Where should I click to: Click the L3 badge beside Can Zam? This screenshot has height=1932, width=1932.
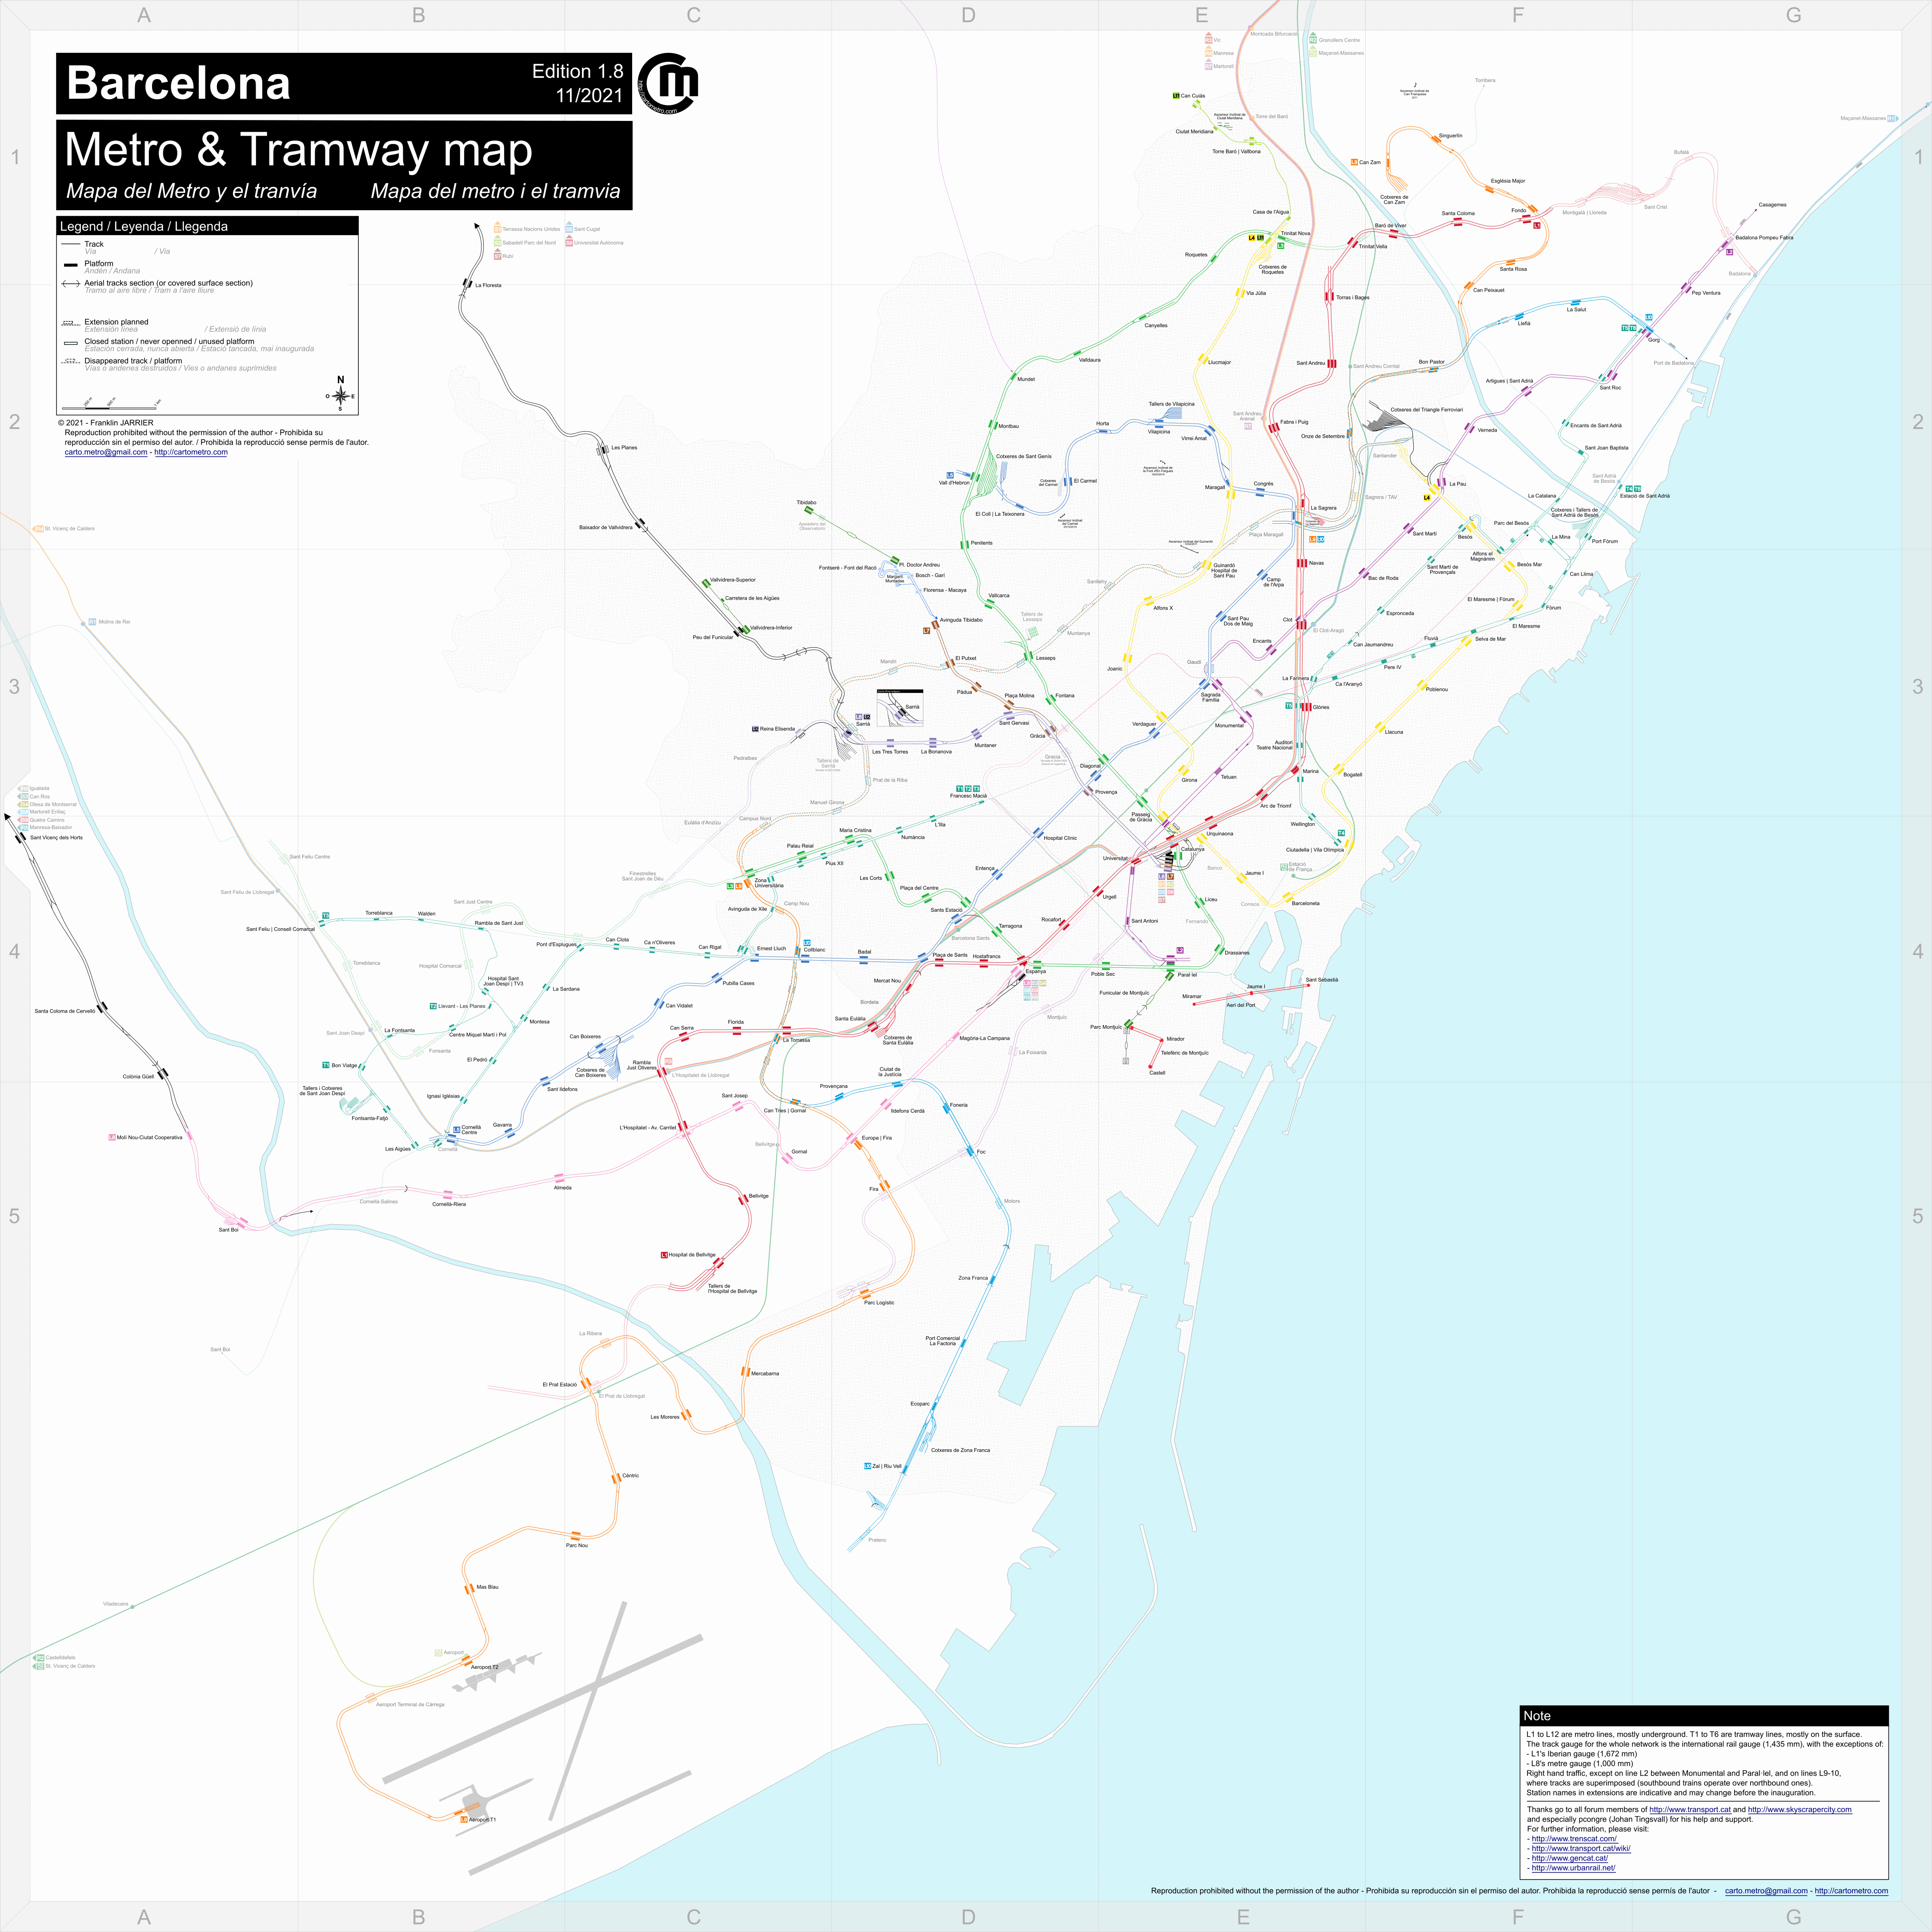tap(1354, 162)
